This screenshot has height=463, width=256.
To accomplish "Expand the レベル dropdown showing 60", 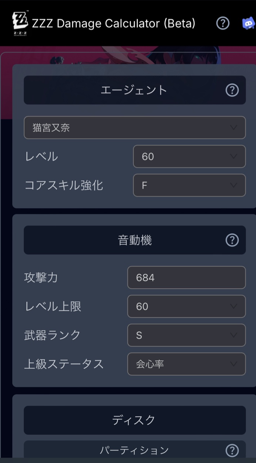I will pyautogui.click(x=189, y=156).
